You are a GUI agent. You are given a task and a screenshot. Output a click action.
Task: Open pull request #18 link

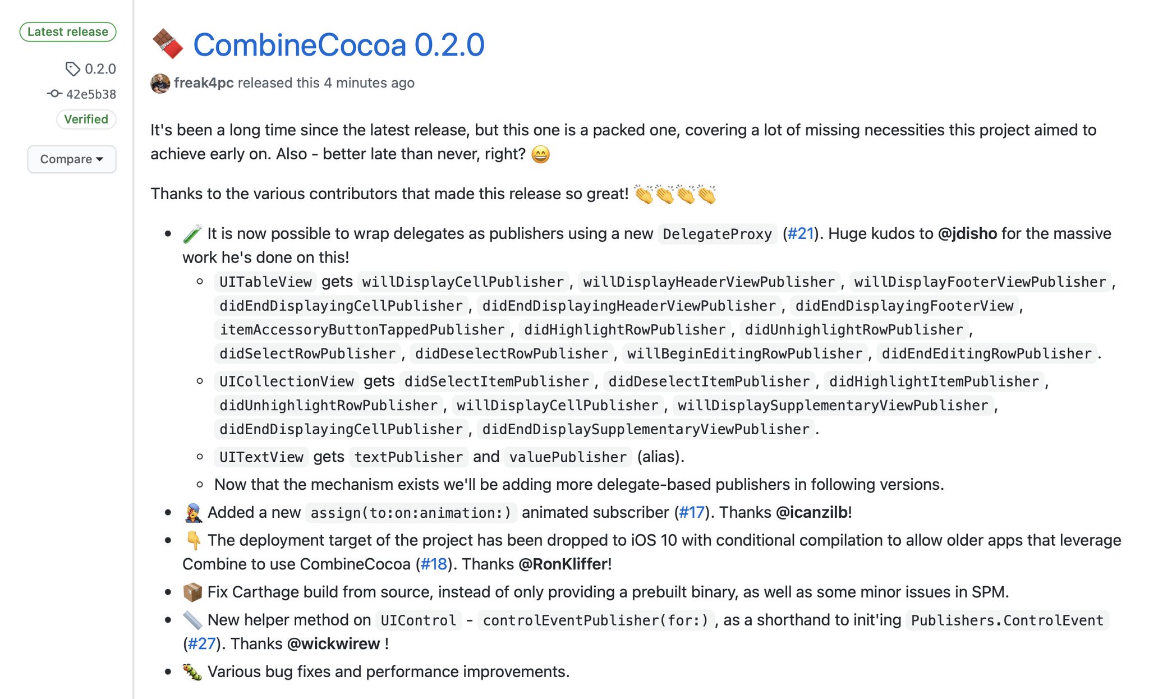pyautogui.click(x=434, y=564)
